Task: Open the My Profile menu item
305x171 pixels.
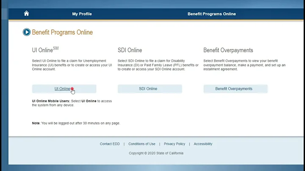Action: click(x=82, y=14)
